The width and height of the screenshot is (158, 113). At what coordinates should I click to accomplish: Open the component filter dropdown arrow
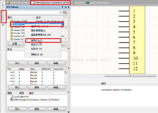click(x=60, y=12)
